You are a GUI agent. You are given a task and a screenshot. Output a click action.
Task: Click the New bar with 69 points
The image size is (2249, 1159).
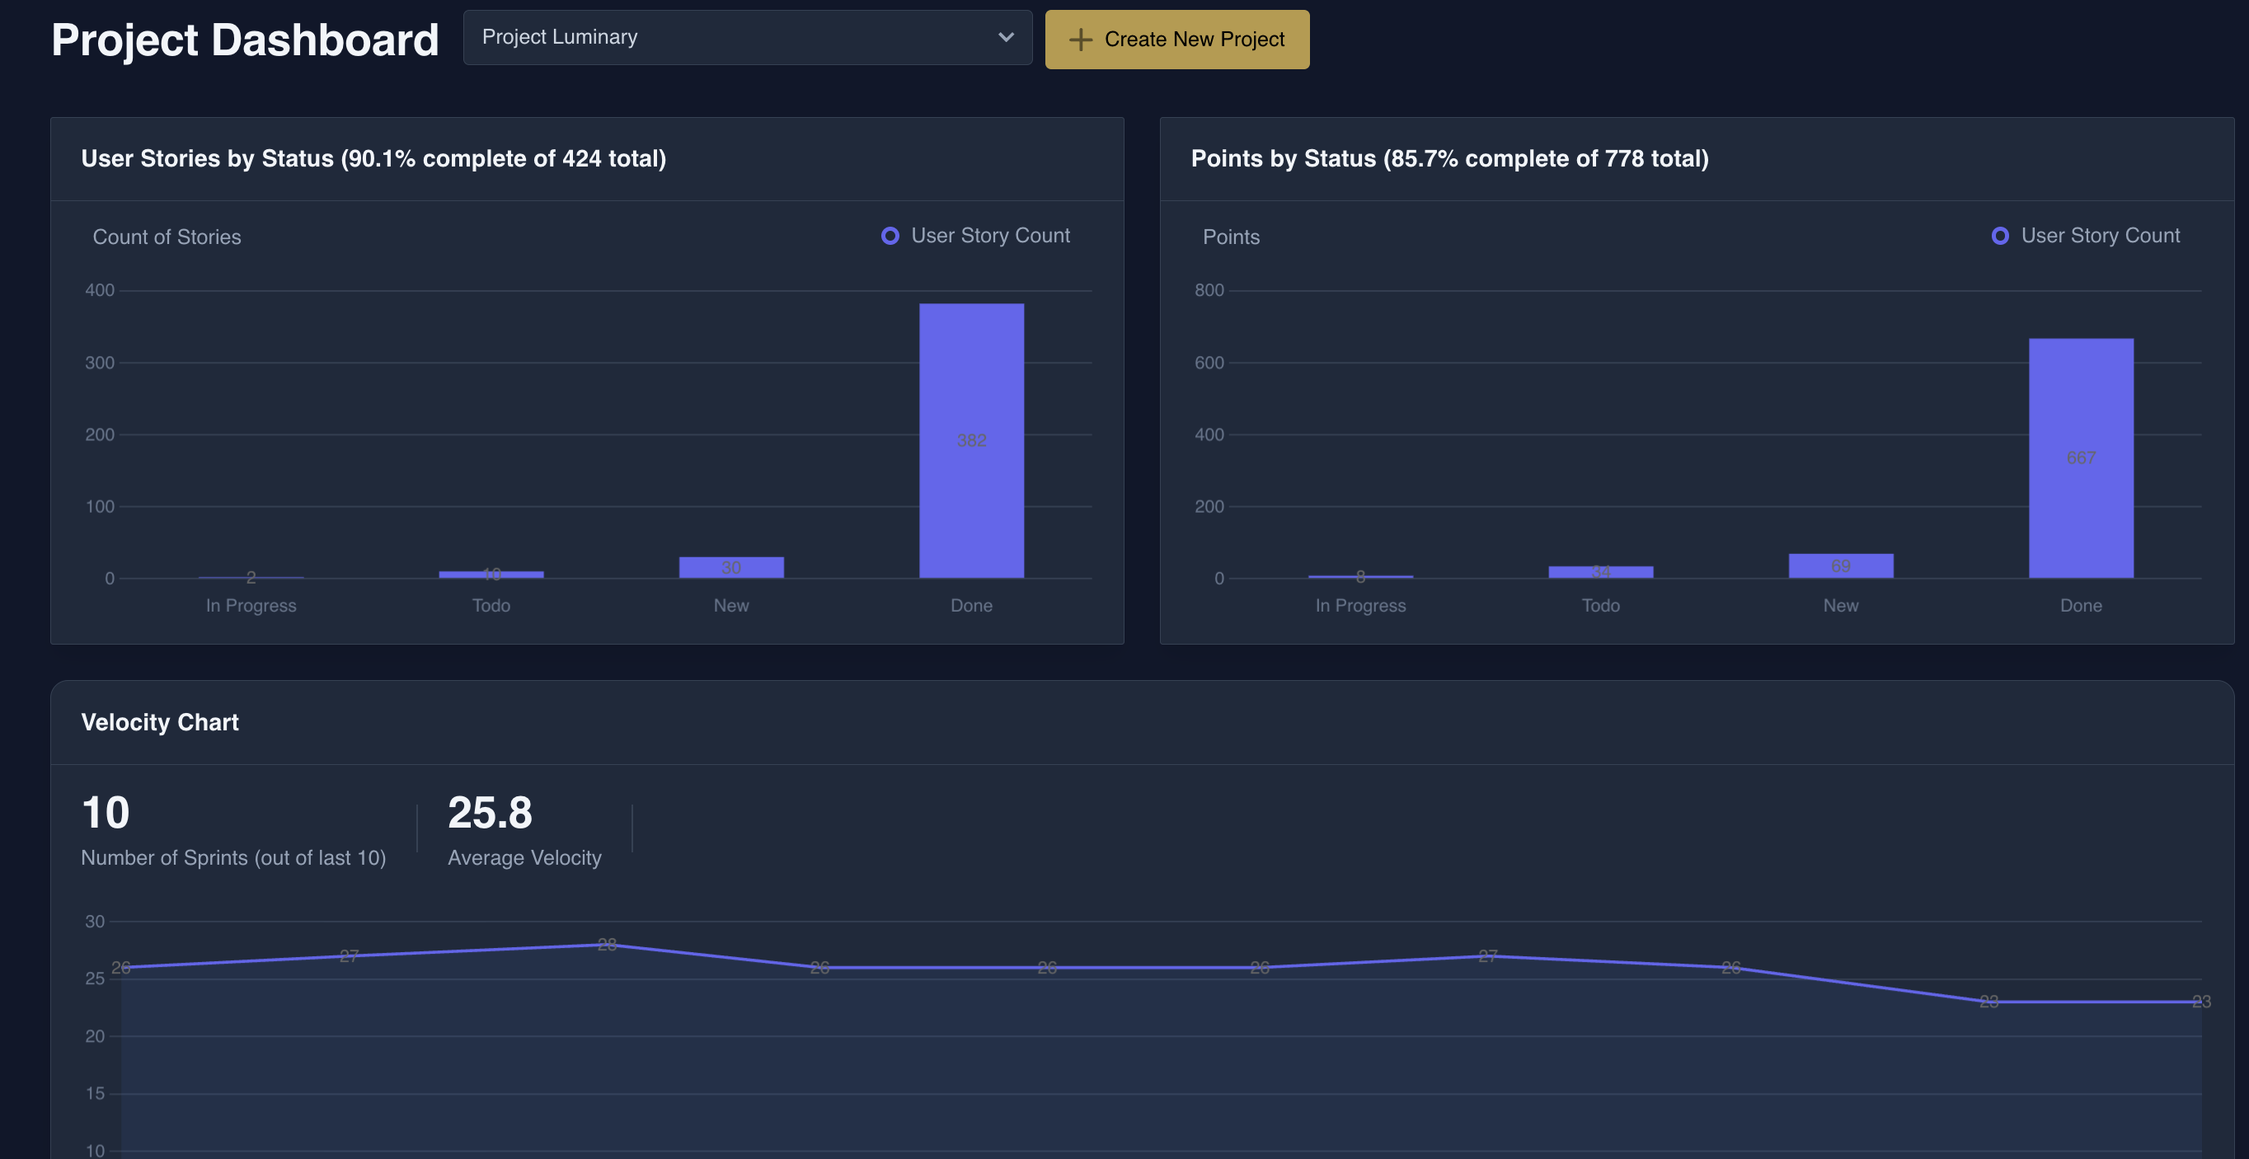coord(1840,565)
